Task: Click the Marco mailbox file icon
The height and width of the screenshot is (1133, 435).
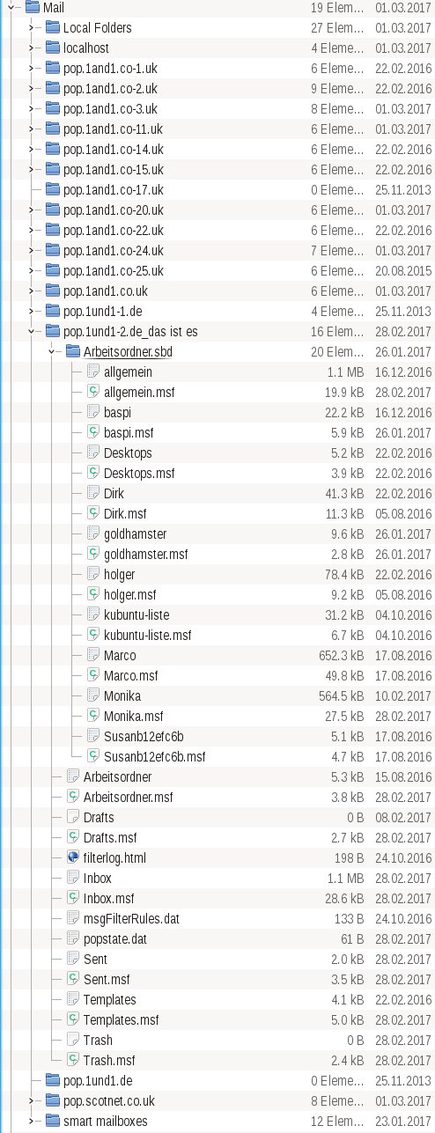Action: pos(94,655)
